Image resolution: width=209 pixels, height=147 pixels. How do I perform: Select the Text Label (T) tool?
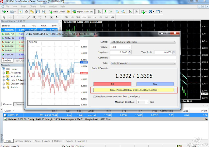[51, 17]
